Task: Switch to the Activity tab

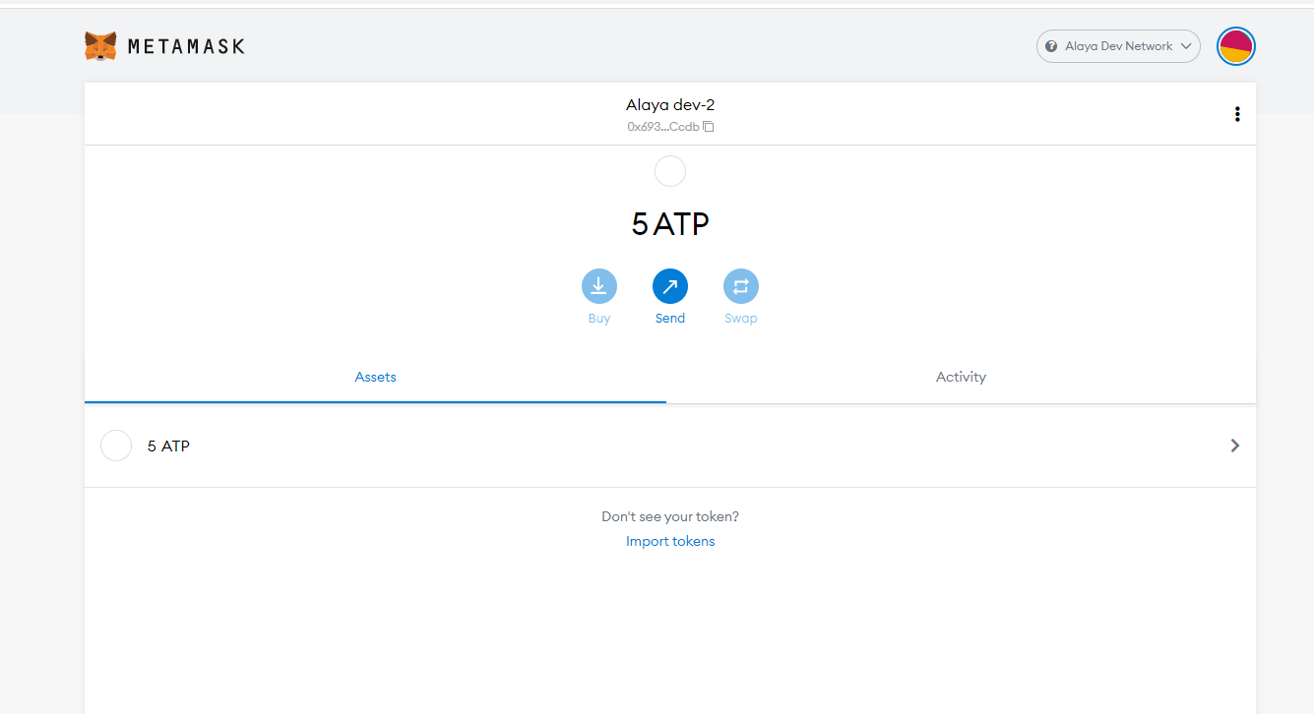Action: point(961,377)
